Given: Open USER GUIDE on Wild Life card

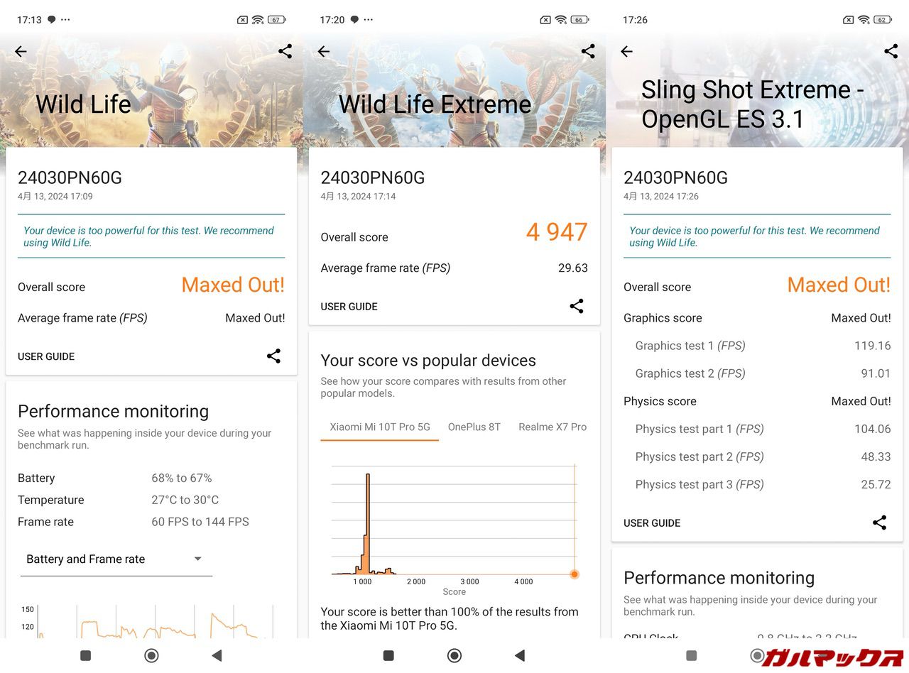Looking at the screenshot, I should [x=46, y=356].
